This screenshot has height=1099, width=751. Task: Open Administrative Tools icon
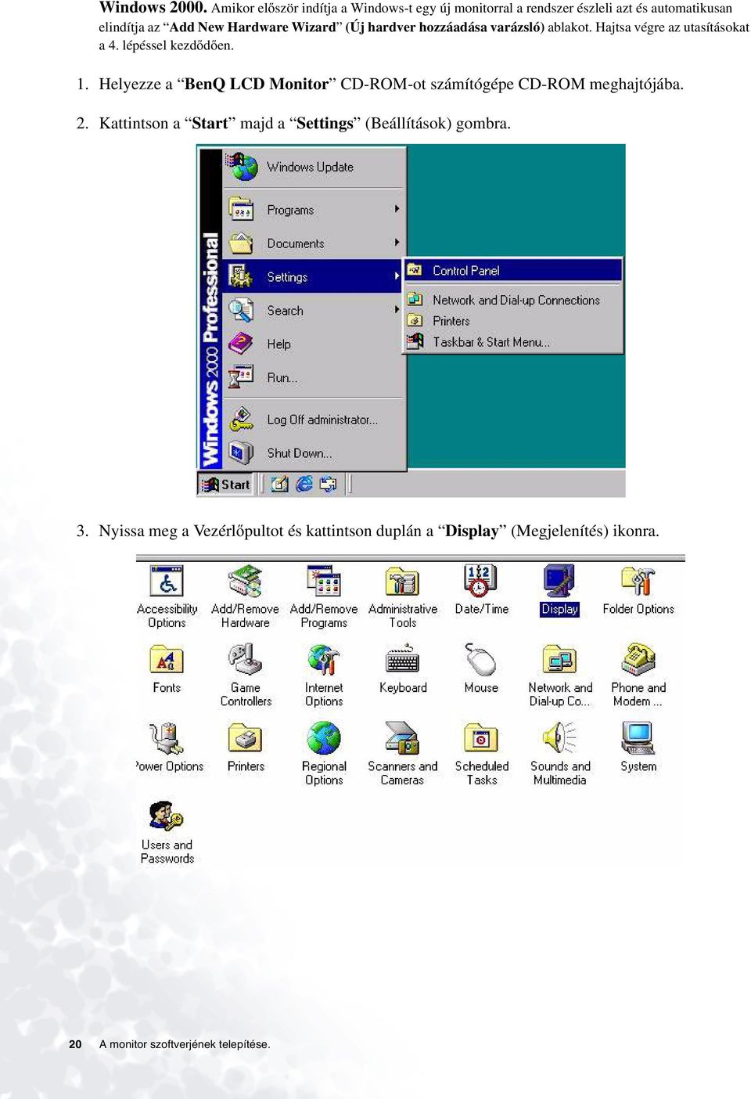tap(402, 582)
